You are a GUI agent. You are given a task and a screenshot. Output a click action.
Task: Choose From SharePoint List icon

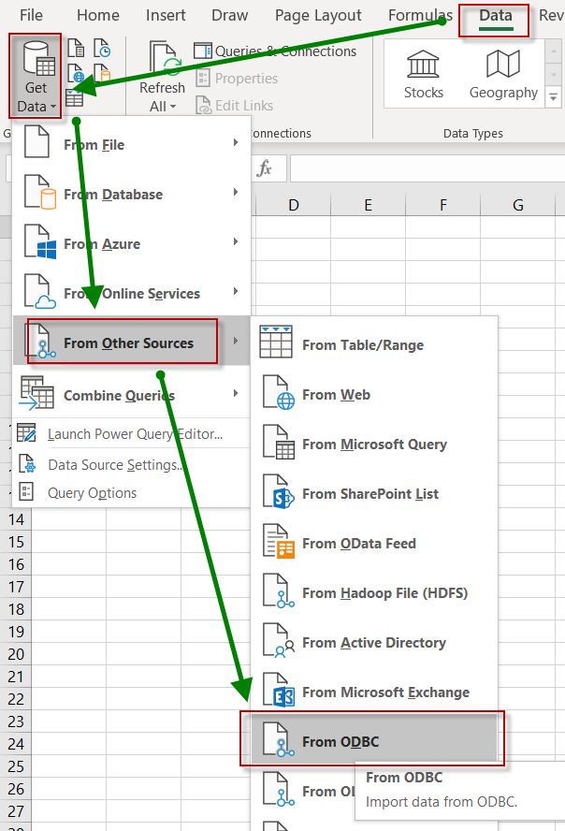[x=278, y=494]
